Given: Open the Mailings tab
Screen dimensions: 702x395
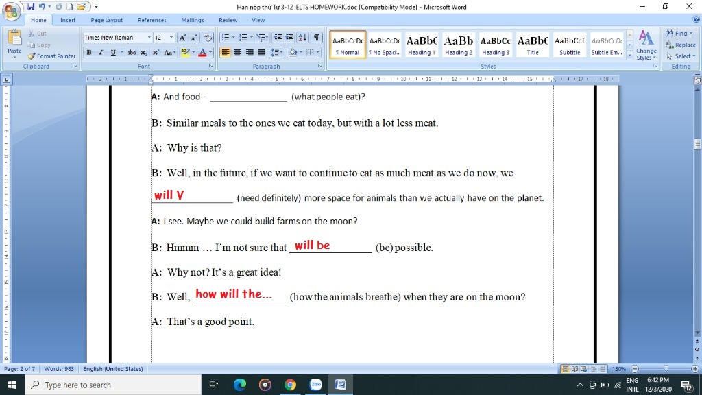Looking at the screenshot, I should [193, 20].
